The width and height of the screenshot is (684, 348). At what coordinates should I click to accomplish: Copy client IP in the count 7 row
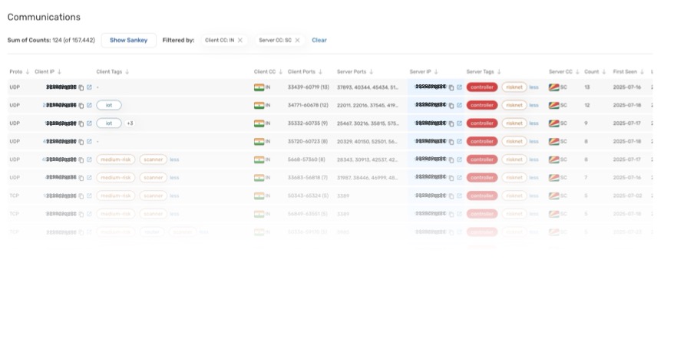81,178
